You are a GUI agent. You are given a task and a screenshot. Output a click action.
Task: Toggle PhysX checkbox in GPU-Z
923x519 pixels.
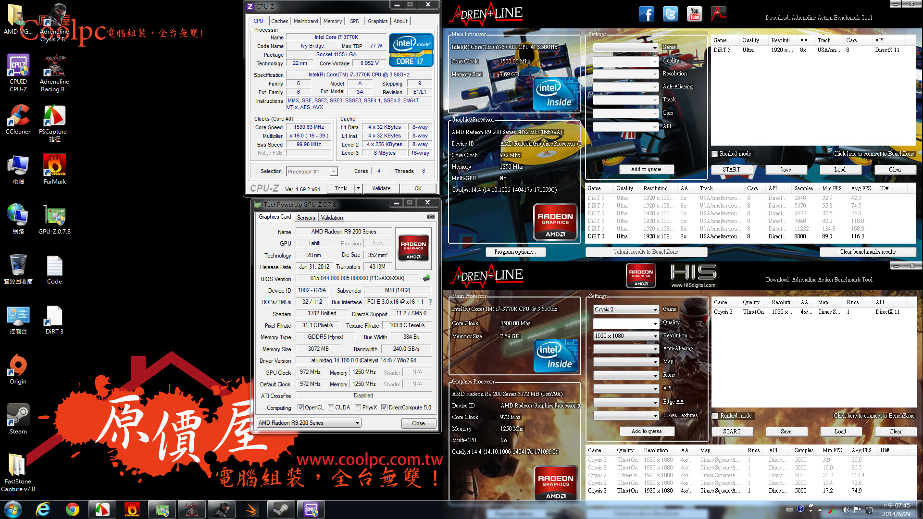pyautogui.click(x=358, y=408)
